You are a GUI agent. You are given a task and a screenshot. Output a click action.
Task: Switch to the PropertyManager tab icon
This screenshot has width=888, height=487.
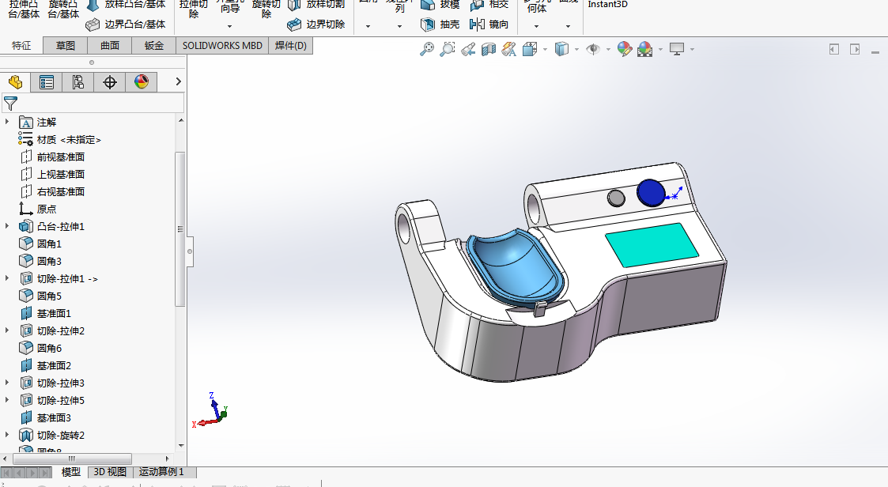(x=47, y=82)
